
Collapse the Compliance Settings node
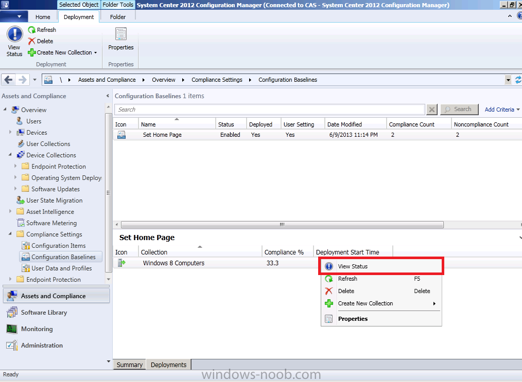pyautogui.click(x=10, y=233)
